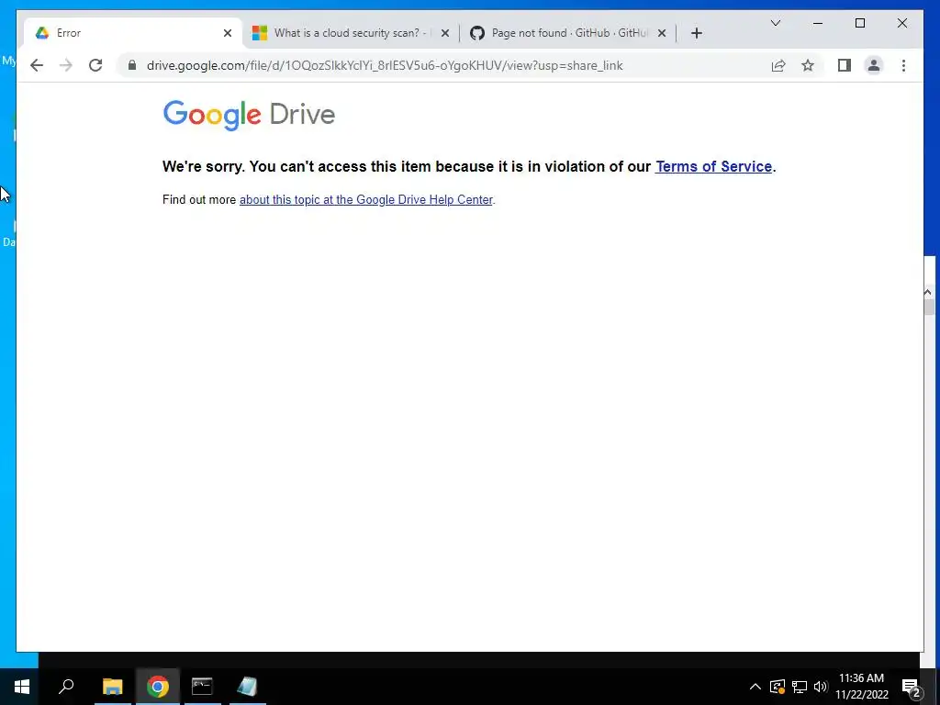940x705 pixels.
Task: Close the GitHub Page not found tab
Action: point(662,33)
